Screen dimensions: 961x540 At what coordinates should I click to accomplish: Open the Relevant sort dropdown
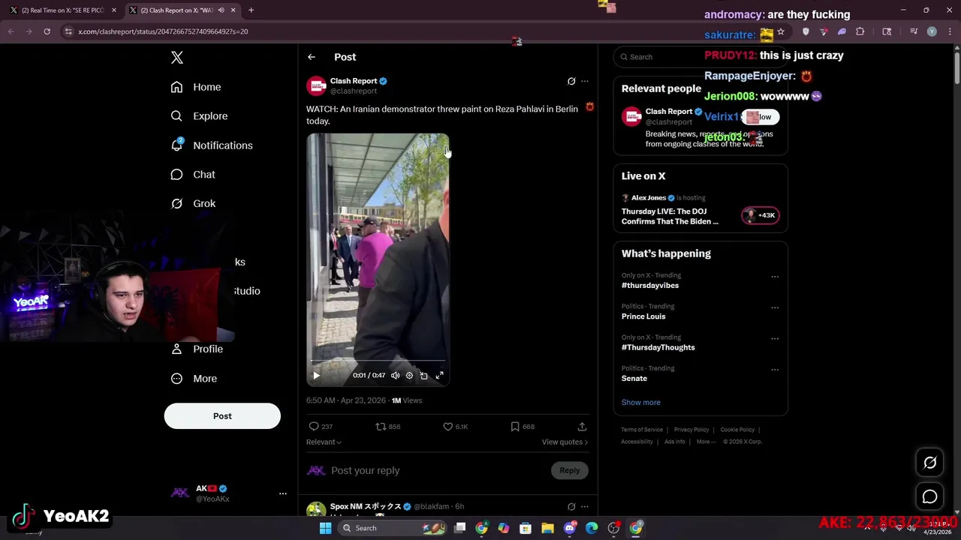tap(324, 442)
